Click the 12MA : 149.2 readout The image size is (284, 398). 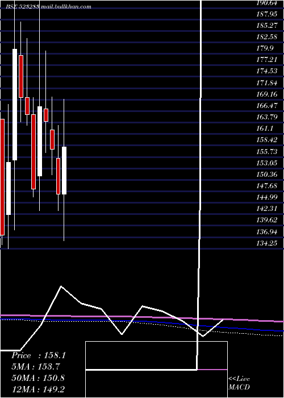tap(38, 389)
